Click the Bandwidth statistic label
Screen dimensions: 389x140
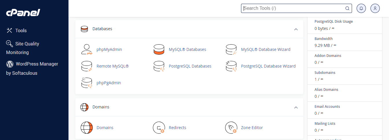click(323, 39)
